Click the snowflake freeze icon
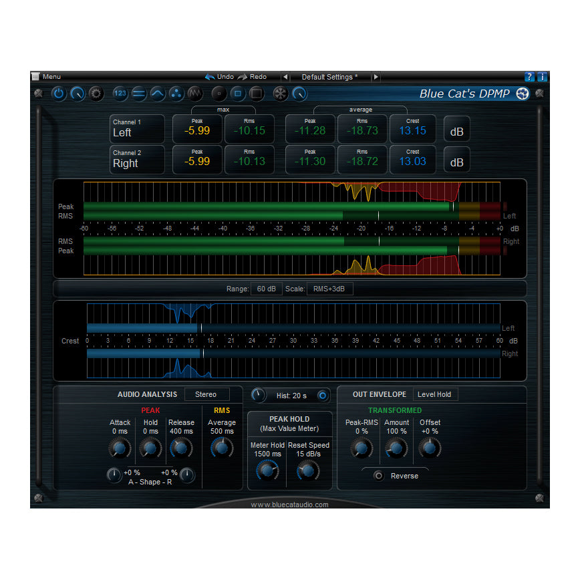 click(x=281, y=94)
